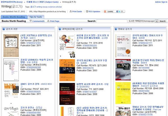168x116 pixels.
Task: Open the Print Guide link
Action: (77, 11)
